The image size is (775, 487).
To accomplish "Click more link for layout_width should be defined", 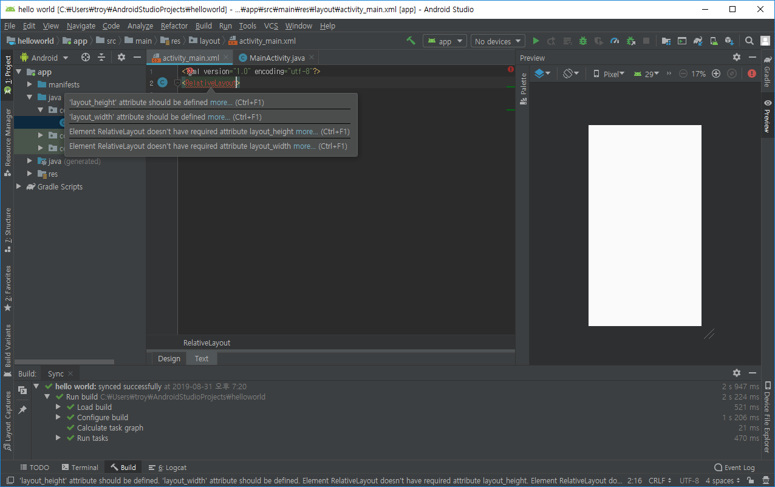I will 219,117.
